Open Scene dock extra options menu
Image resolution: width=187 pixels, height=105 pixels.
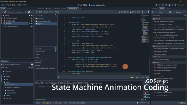click(x=32, y=12)
